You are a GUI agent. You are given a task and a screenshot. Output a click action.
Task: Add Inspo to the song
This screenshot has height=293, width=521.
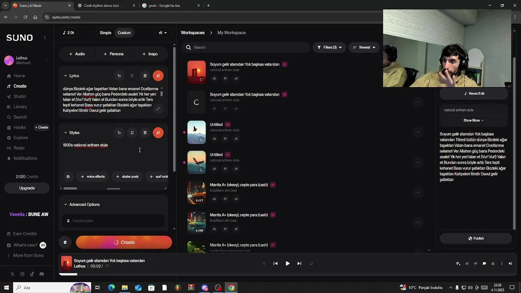(x=150, y=54)
